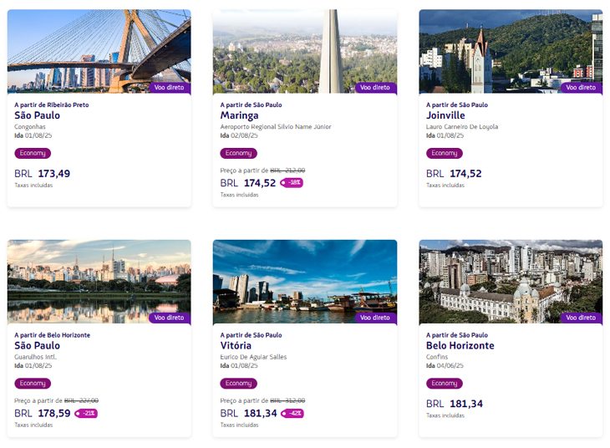This screenshot has width=610, height=448.
Task: Click Voo direto badge on Belo Horizonte card
Action: pyautogui.click(x=582, y=318)
